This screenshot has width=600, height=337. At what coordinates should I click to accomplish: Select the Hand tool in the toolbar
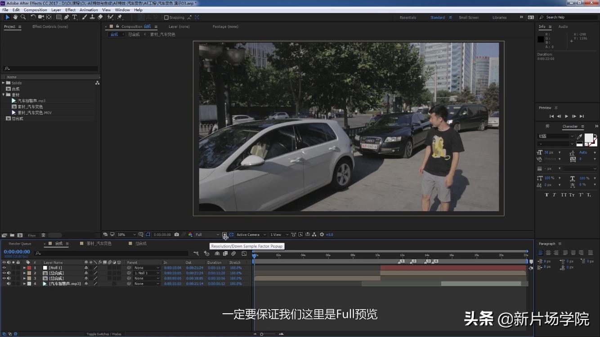coord(15,17)
